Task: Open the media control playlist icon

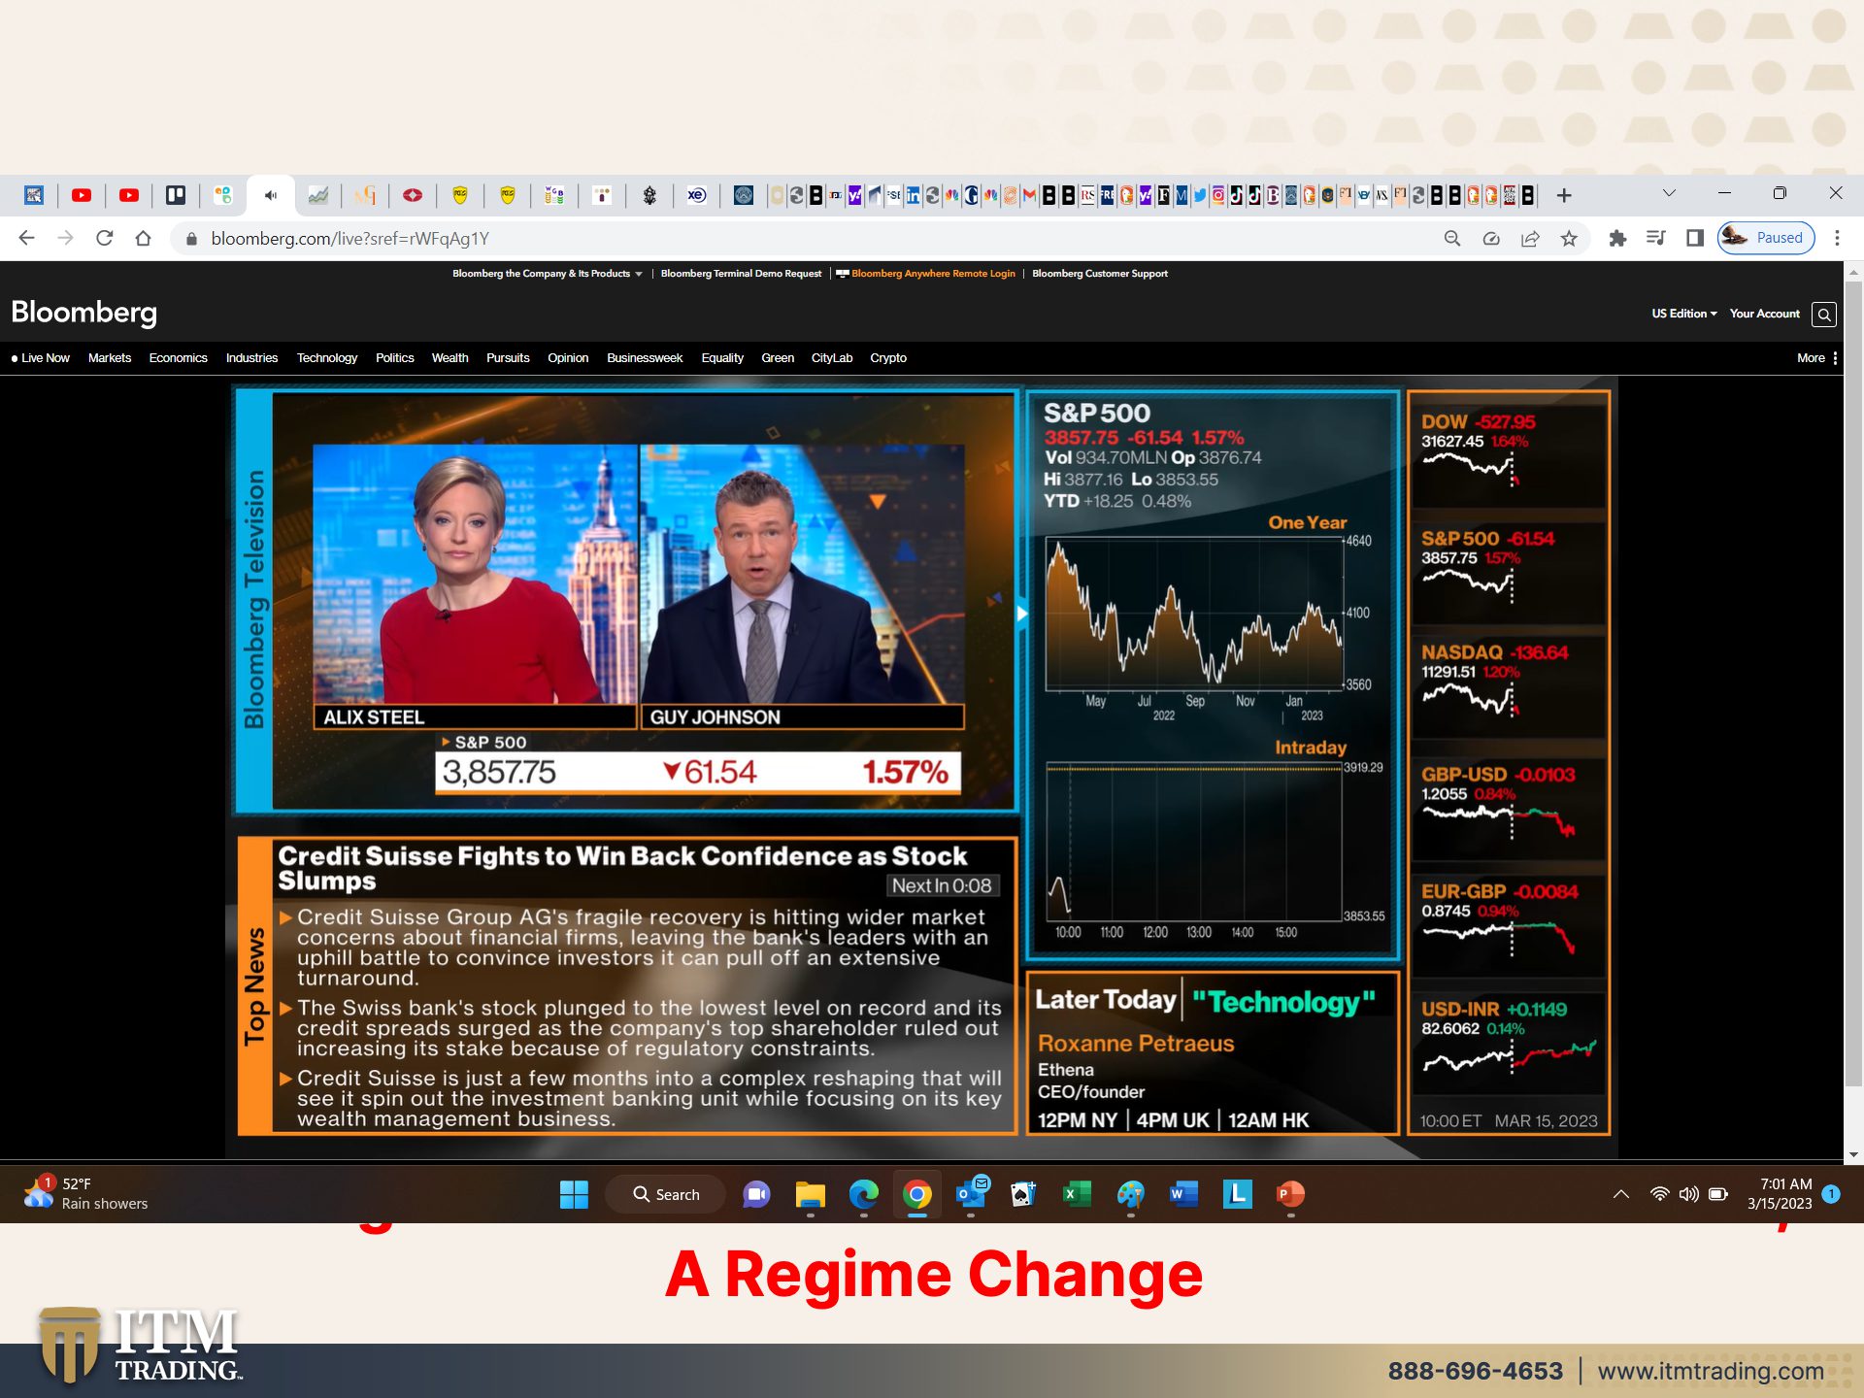Action: pyautogui.click(x=1656, y=239)
